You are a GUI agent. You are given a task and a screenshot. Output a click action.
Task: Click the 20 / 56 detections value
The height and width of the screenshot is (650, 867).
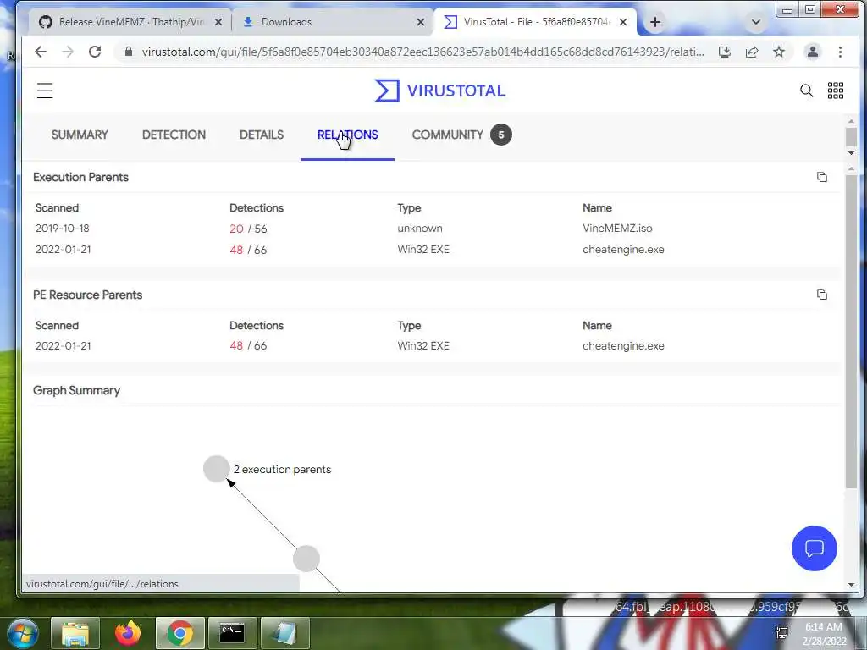[248, 229]
